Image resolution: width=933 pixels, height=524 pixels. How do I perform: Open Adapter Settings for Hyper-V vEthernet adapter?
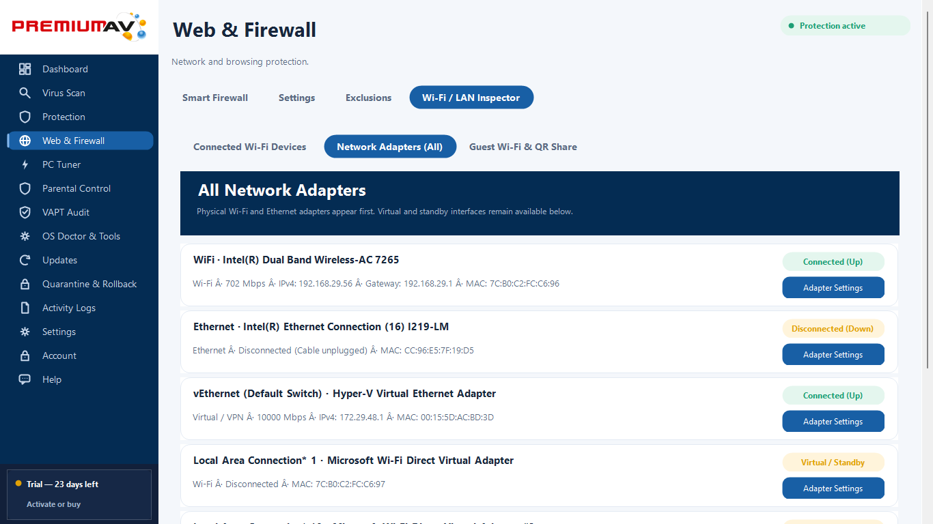pos(833,422)
